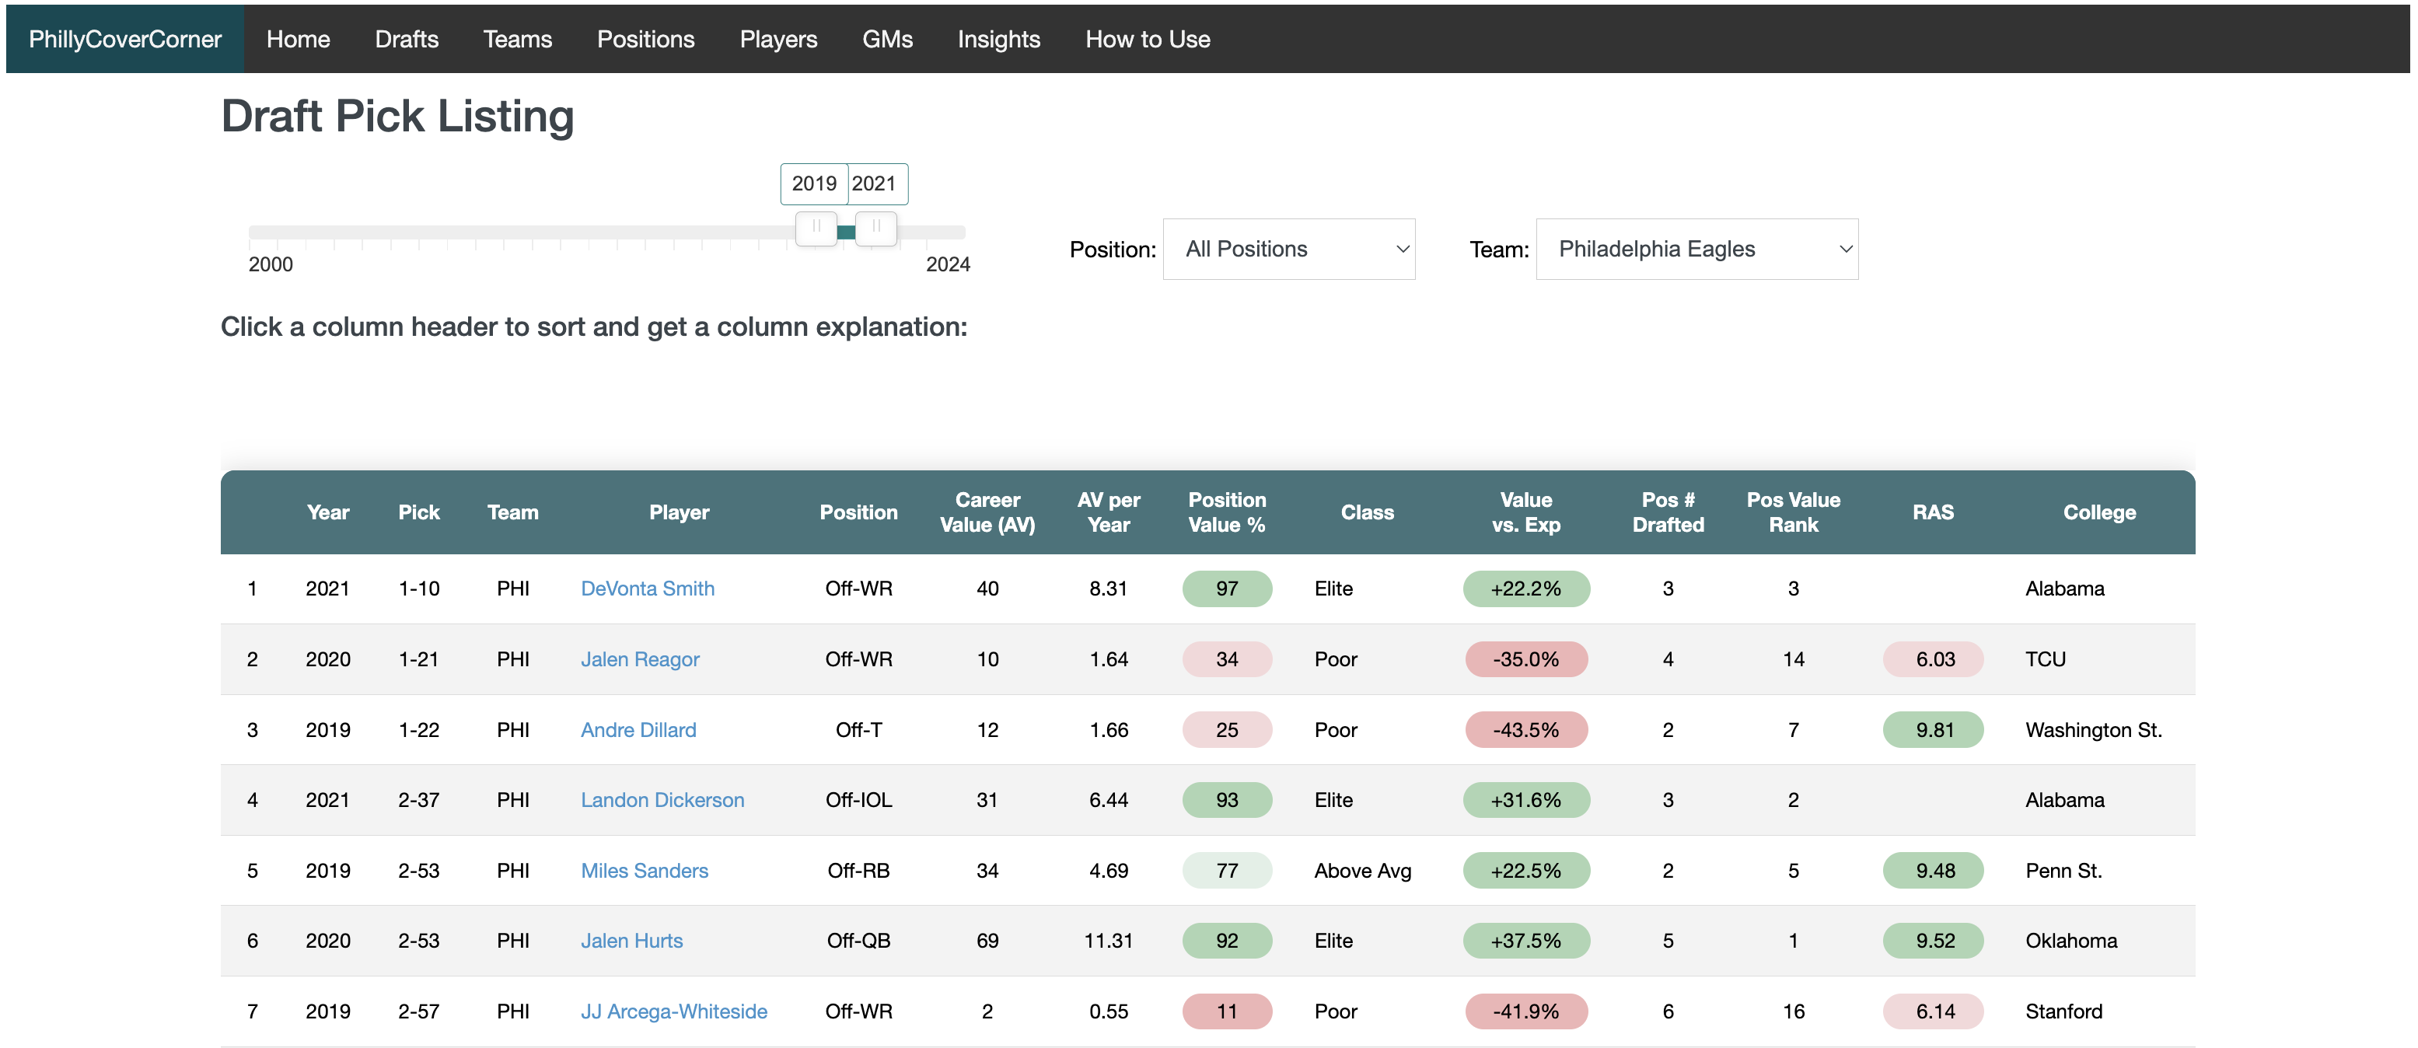Screen dimensions: 2418x1048
Task: Open the GMs navigation item
Action: pyautogui.click(x=887, y=38)
